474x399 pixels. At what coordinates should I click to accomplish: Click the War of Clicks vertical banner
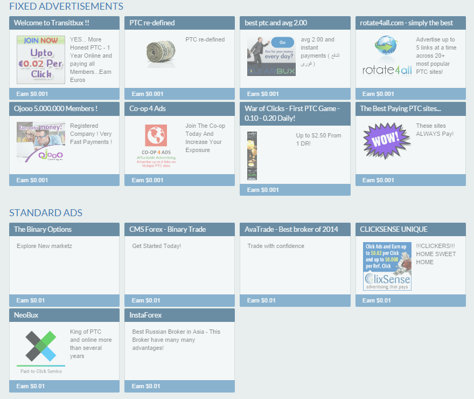[252, 156]
